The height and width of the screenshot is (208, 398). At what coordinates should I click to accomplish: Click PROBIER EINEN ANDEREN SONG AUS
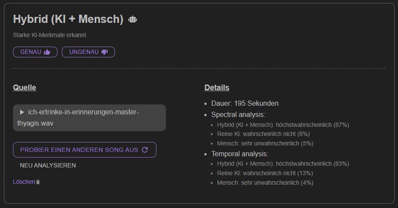[x=85, y=150]
